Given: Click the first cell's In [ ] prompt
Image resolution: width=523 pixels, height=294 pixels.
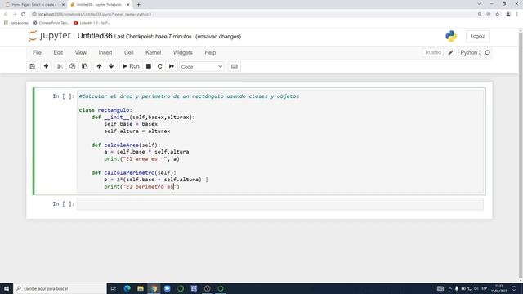Looking at the screenshot, I should coord(64,96).
